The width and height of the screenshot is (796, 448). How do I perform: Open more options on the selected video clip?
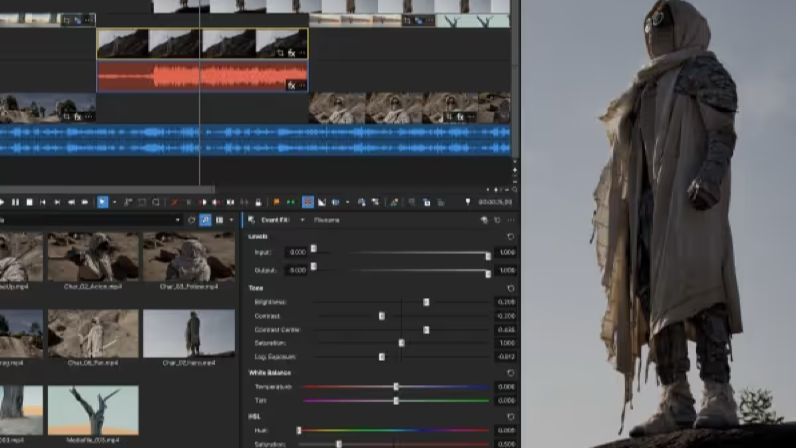(302, 53)
